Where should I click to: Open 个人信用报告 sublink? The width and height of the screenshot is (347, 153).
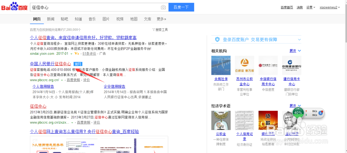tap(43, 86)
